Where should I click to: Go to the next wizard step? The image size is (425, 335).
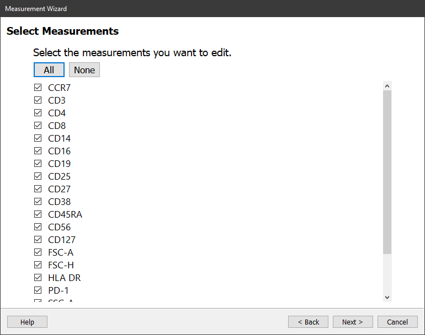click(x=353, y=322)
